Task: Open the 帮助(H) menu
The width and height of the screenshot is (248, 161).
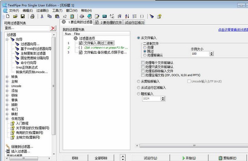Action: pyautogui.click(x=86, y=11)
